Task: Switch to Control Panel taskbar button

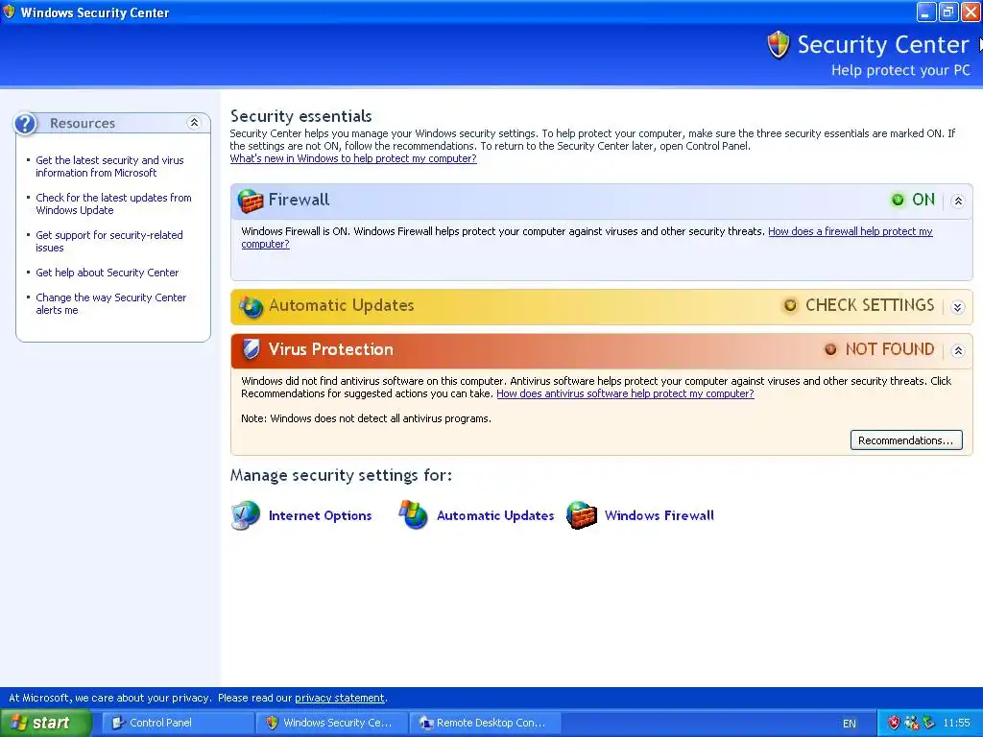Action: [178, 723]
